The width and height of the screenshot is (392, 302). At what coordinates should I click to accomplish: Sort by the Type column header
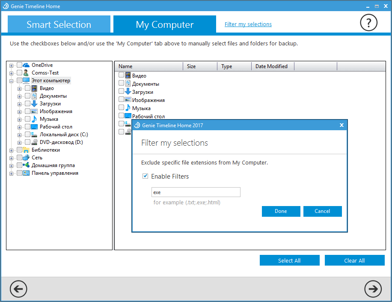(234, 66)
